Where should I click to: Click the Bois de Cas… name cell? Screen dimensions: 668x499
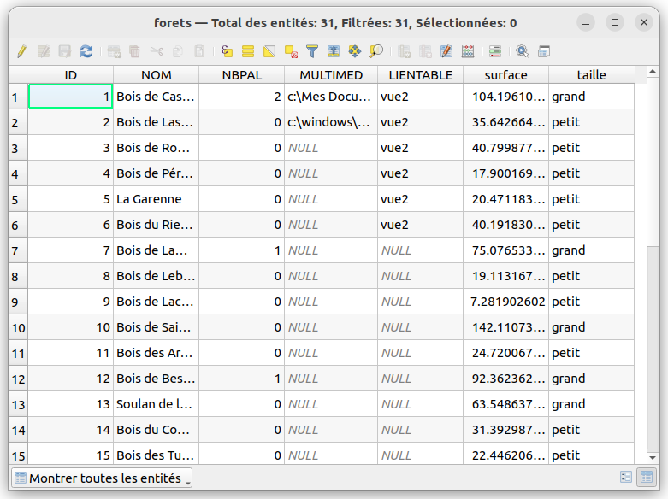(157, 97)
